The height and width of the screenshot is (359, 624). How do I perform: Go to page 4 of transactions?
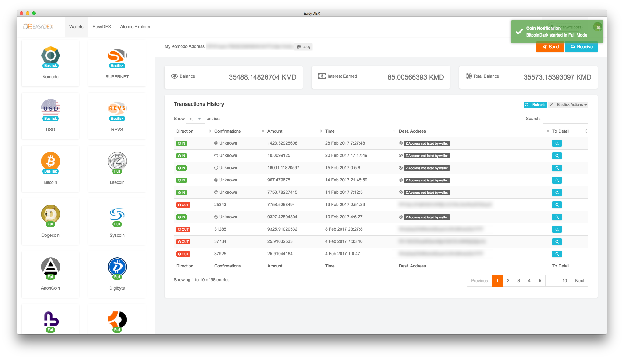529,281
